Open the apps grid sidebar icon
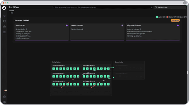This screenshot has height=105, width=189. (x=4, y=32)
